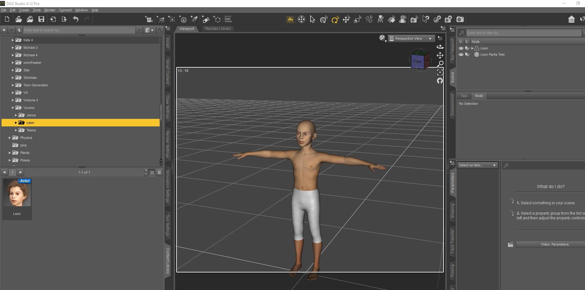585x290 pixels.
Task: Click the viewport orbit rotate control
Action: click(440, 47)
